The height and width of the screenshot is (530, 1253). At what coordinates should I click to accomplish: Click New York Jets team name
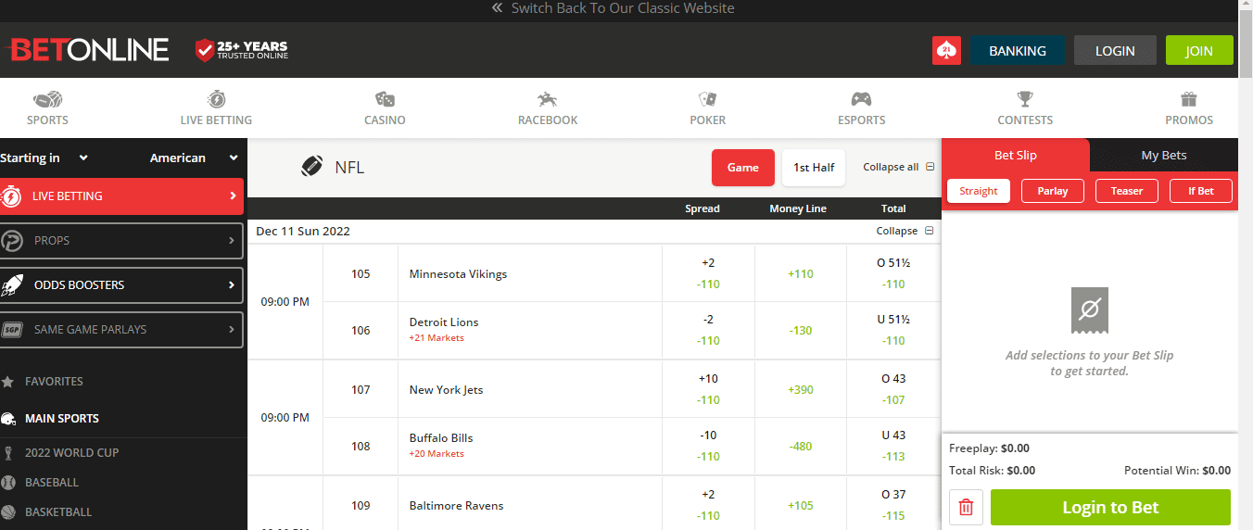click(446, 390)
